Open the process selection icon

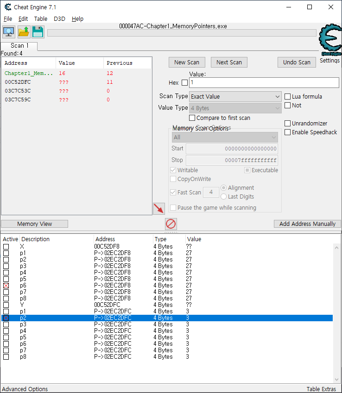9,32
